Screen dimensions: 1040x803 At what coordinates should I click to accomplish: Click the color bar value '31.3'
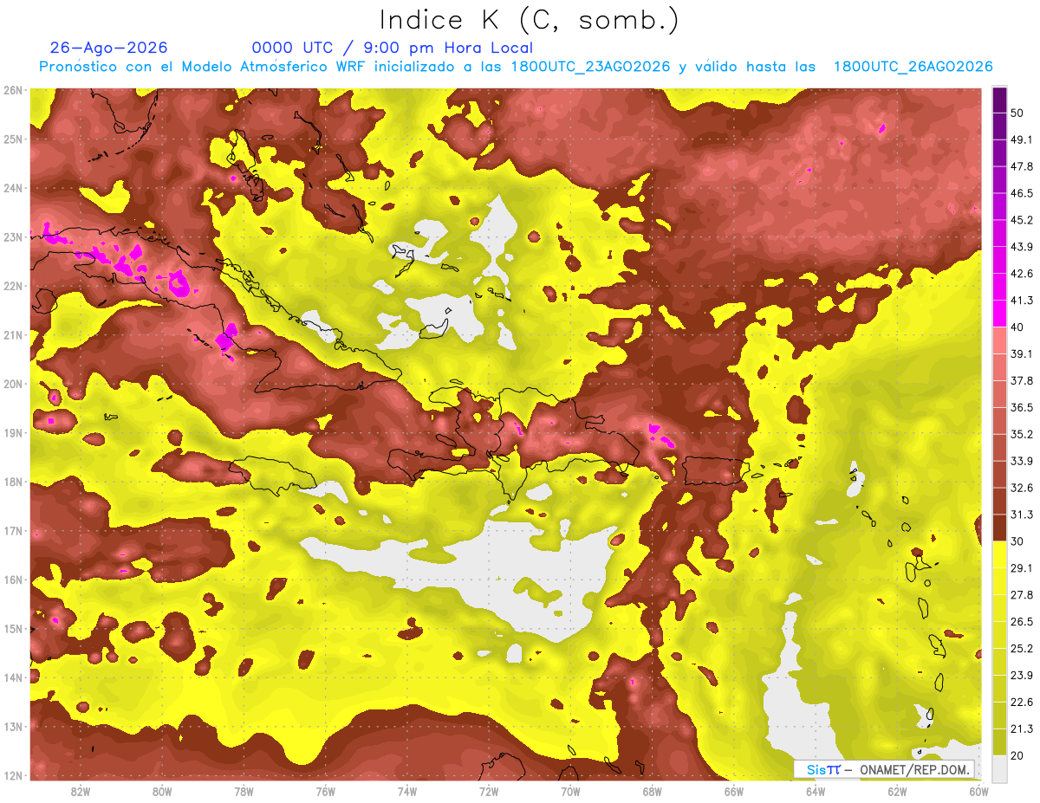pos(1021,515)
